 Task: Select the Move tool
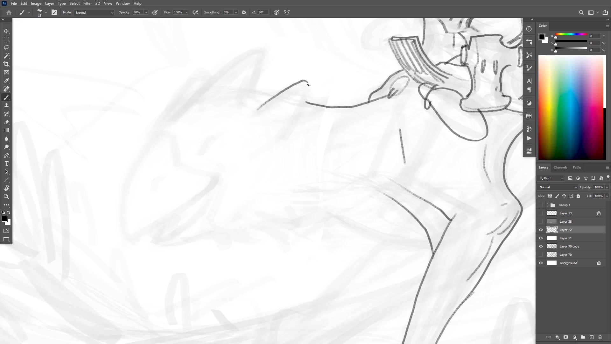click(x=6, y=31)
